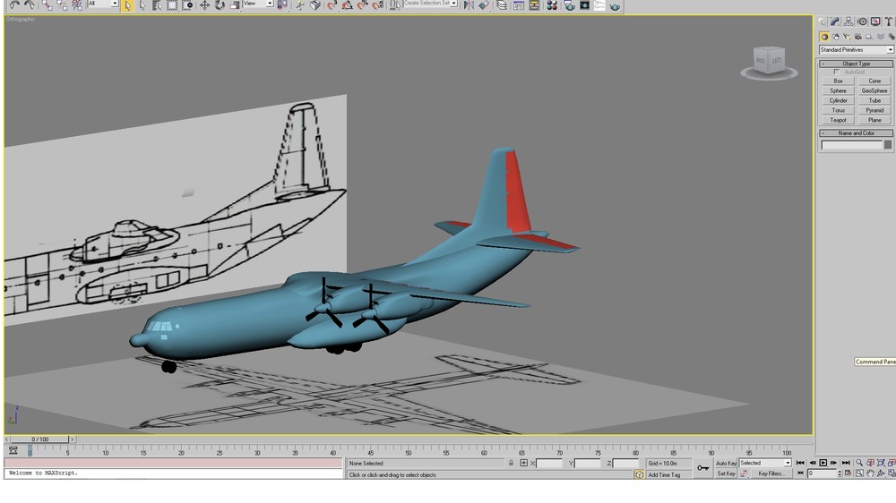Screen dimensions: 896x503
Task: Open the Standard Primitives dropdown
Action: (x=856, y=49)
